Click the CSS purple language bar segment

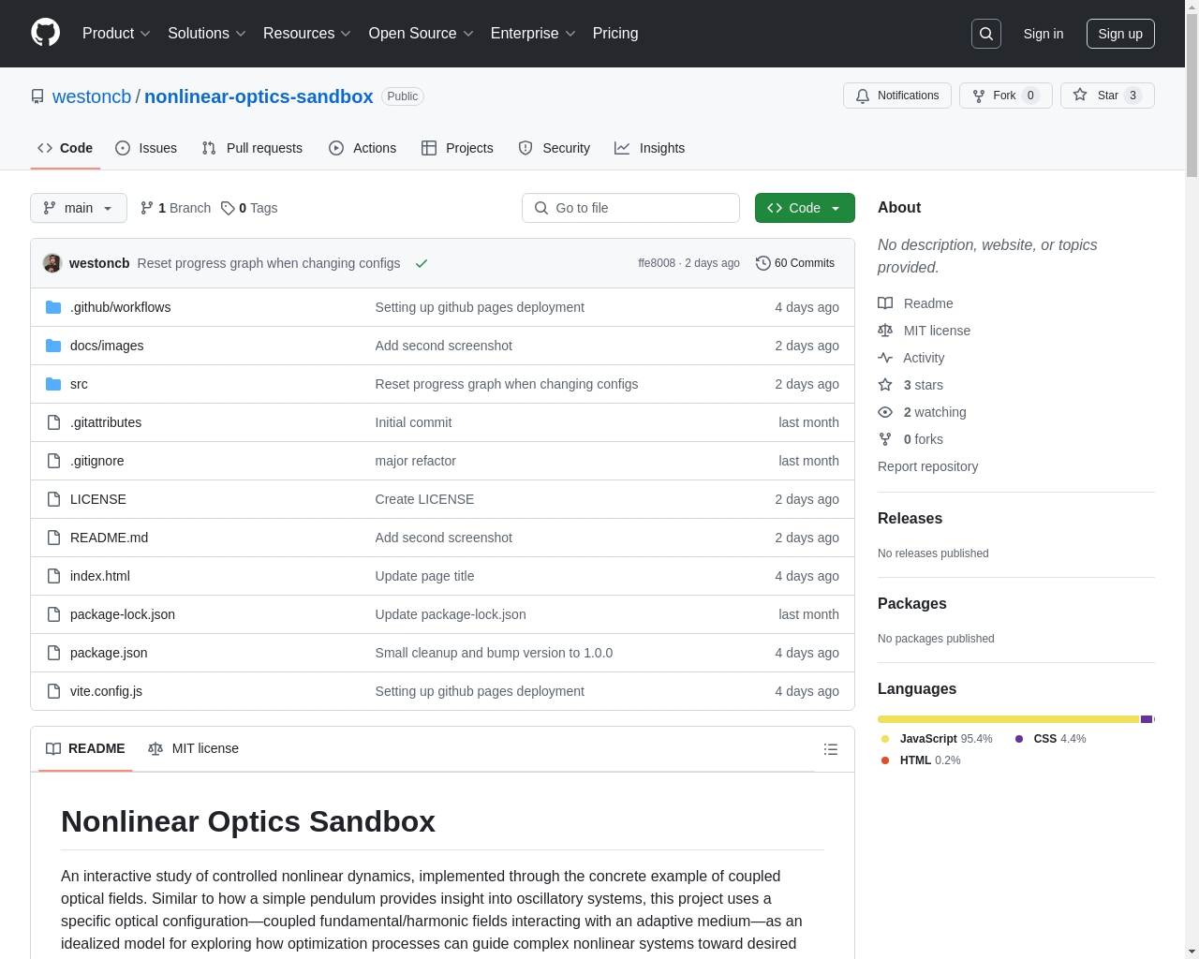1147,719
